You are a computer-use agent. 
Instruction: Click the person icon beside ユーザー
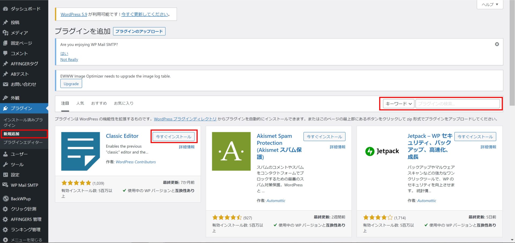5,154
